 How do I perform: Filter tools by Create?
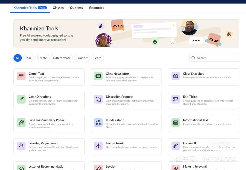pyautogui.click(x=42, y=58)
